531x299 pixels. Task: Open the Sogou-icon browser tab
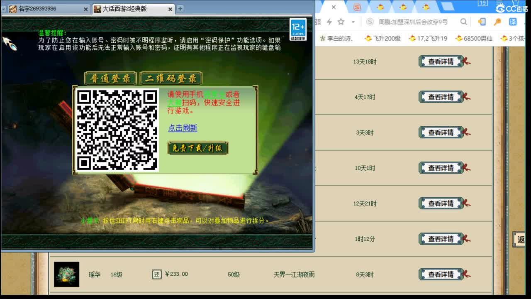click(x=357, y=7)
